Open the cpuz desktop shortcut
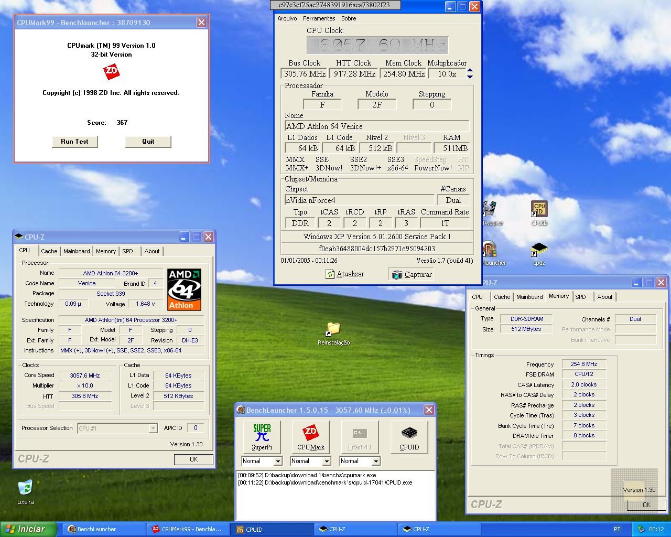 click(x=539, y=254)
